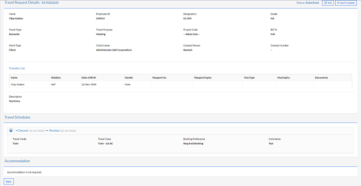This screenshot has height=186, width=361.
Task: Collapse the Chennai schedule using the caret
Action: tap(17, 131)
